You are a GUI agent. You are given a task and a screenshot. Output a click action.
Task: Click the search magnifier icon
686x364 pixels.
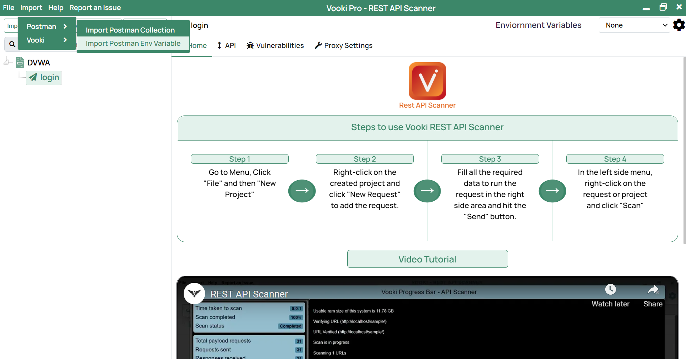pos(12,44)
